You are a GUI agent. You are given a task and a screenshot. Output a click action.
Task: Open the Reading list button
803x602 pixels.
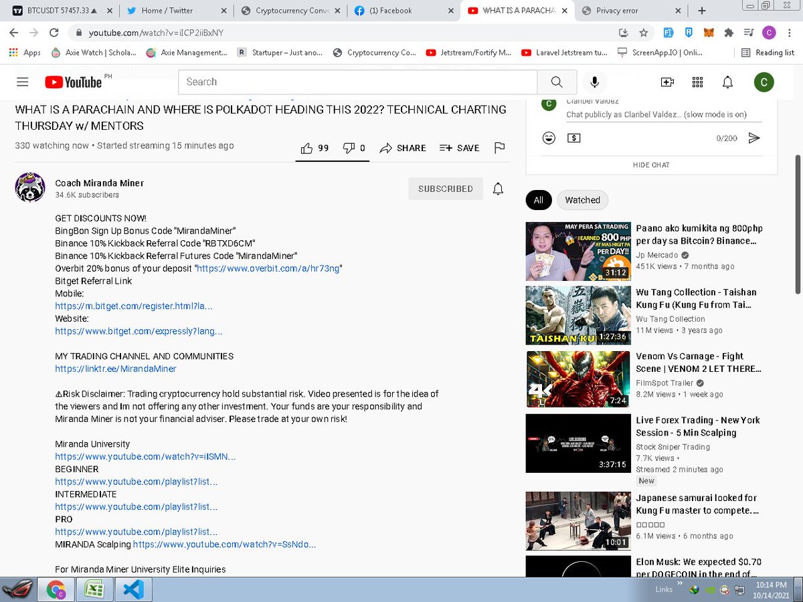click(768, 52)
